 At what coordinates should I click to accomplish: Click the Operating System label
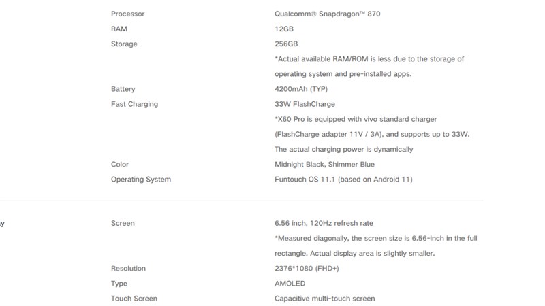(141, 180)
